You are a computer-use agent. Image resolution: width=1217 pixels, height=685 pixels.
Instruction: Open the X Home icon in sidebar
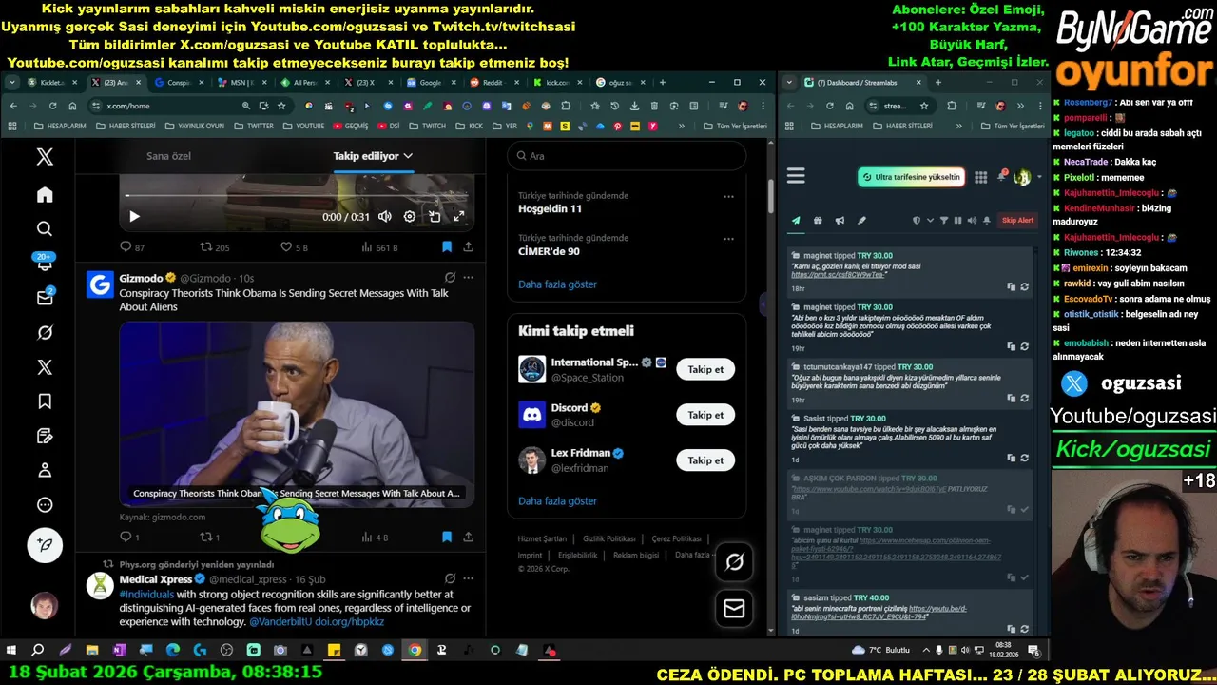coord(45,195)
